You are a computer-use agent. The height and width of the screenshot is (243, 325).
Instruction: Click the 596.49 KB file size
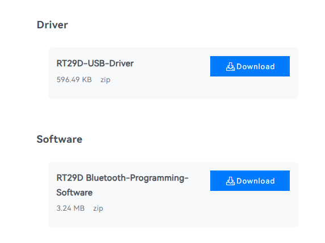[74, 79]
